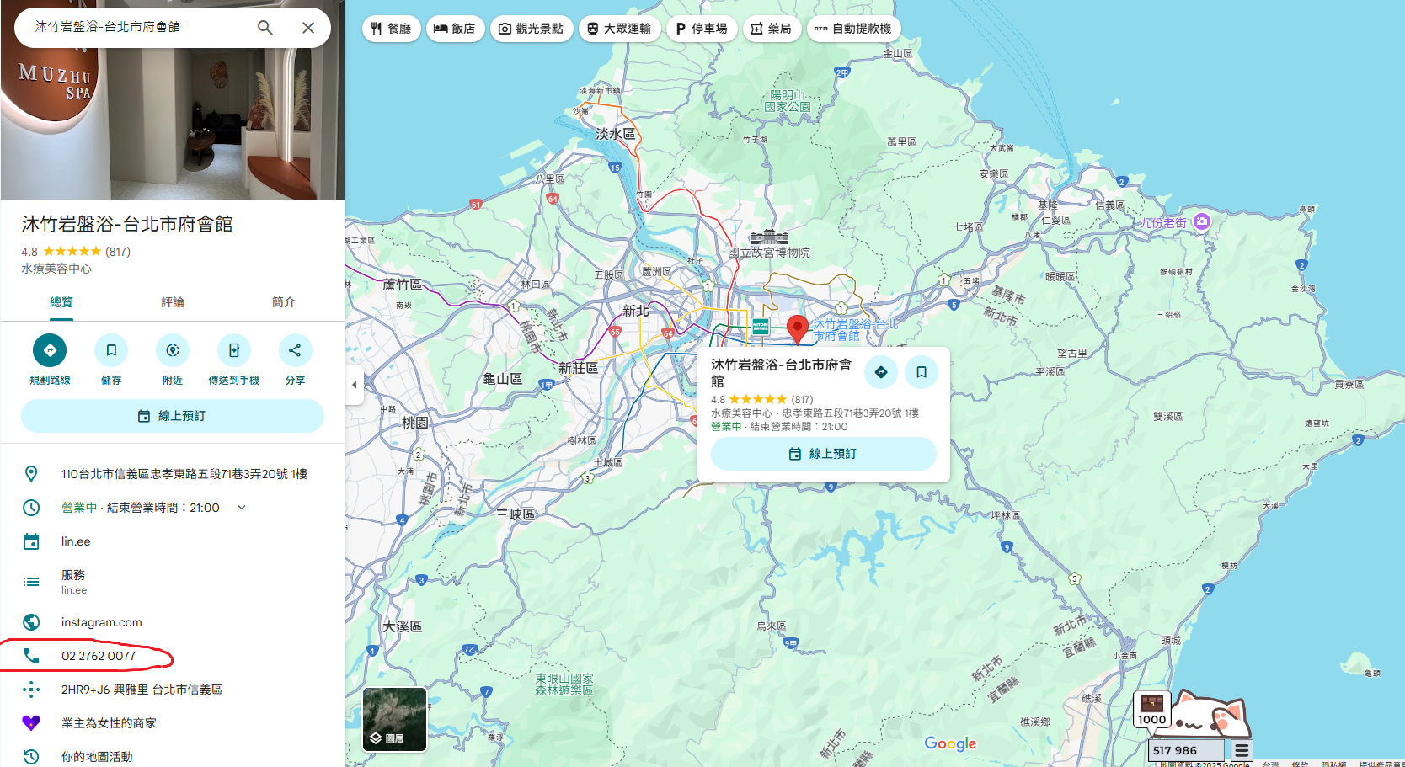
Task: Click the location pin icon beside the address
Action: (31, 474)
